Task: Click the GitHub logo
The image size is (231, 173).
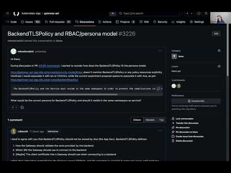Action: click(x=16, y=13)
